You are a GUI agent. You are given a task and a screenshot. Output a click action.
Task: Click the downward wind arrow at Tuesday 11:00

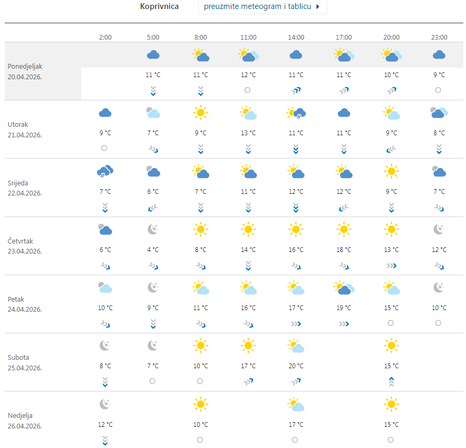point(248,149)
